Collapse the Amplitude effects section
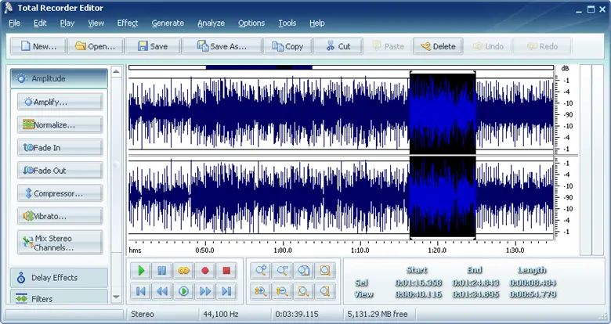611x324 pixels. click(x=59, y=79)
